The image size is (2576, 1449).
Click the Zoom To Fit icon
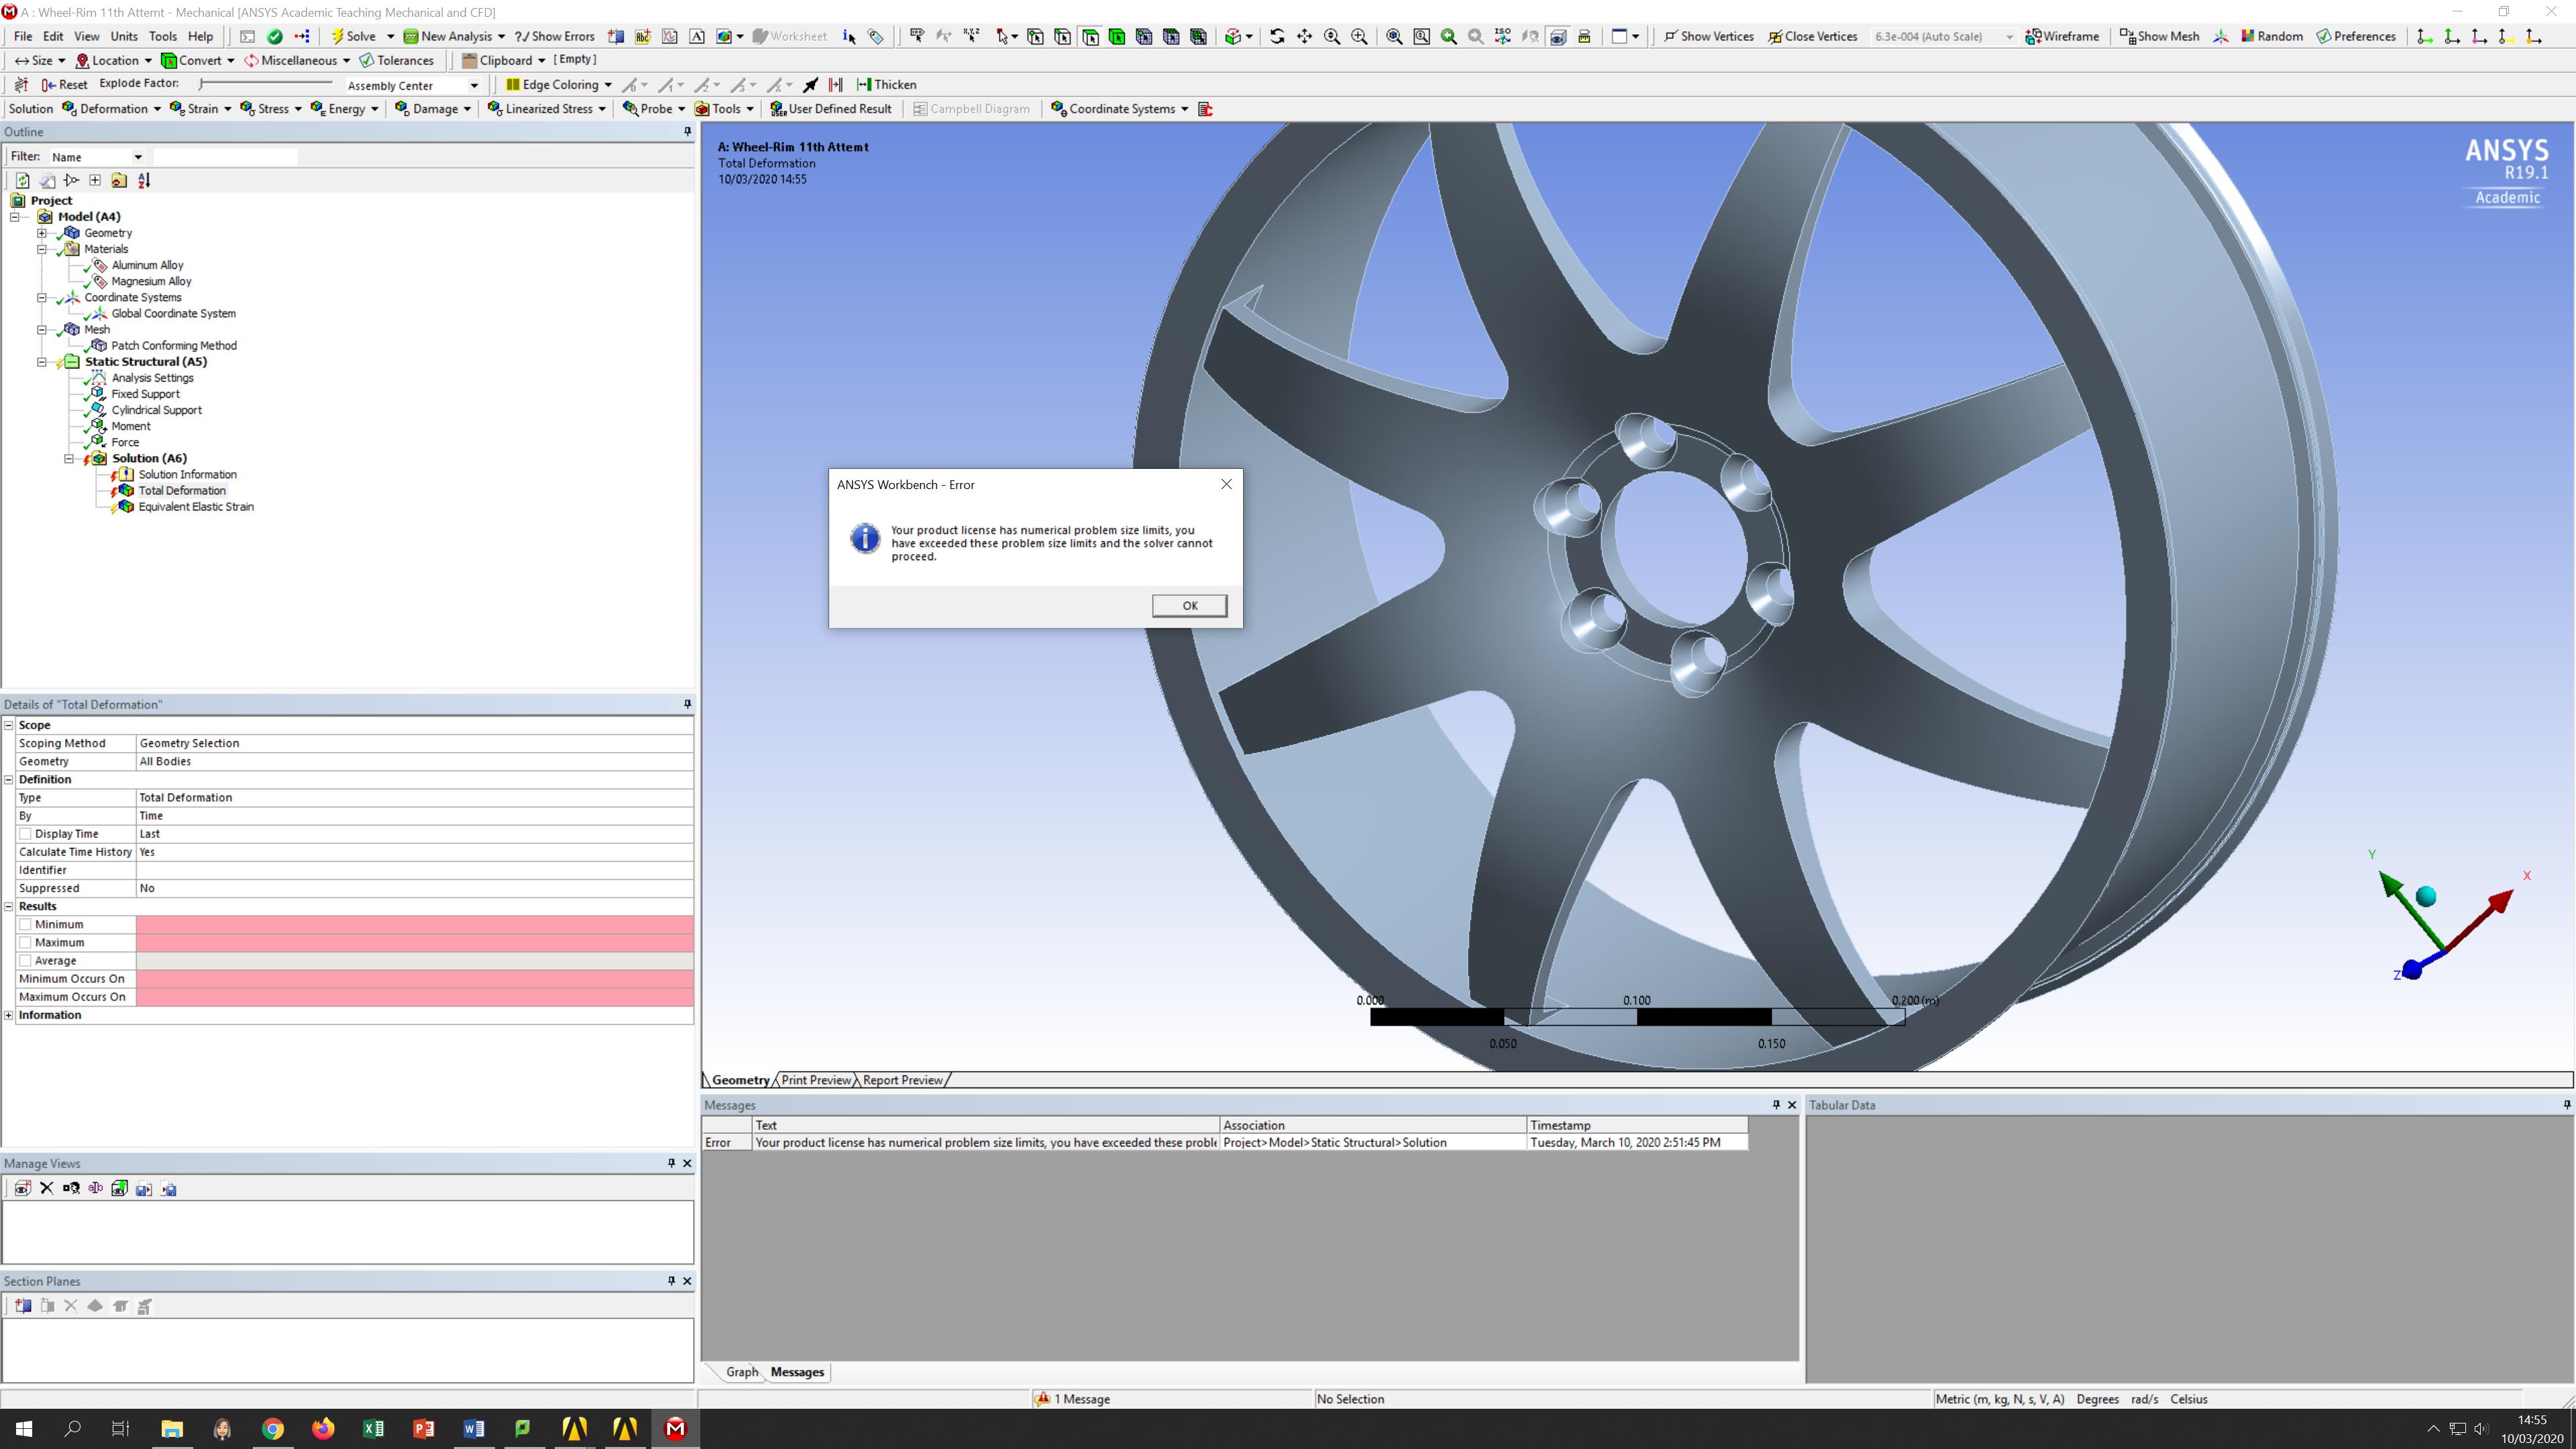point(1394,36)
